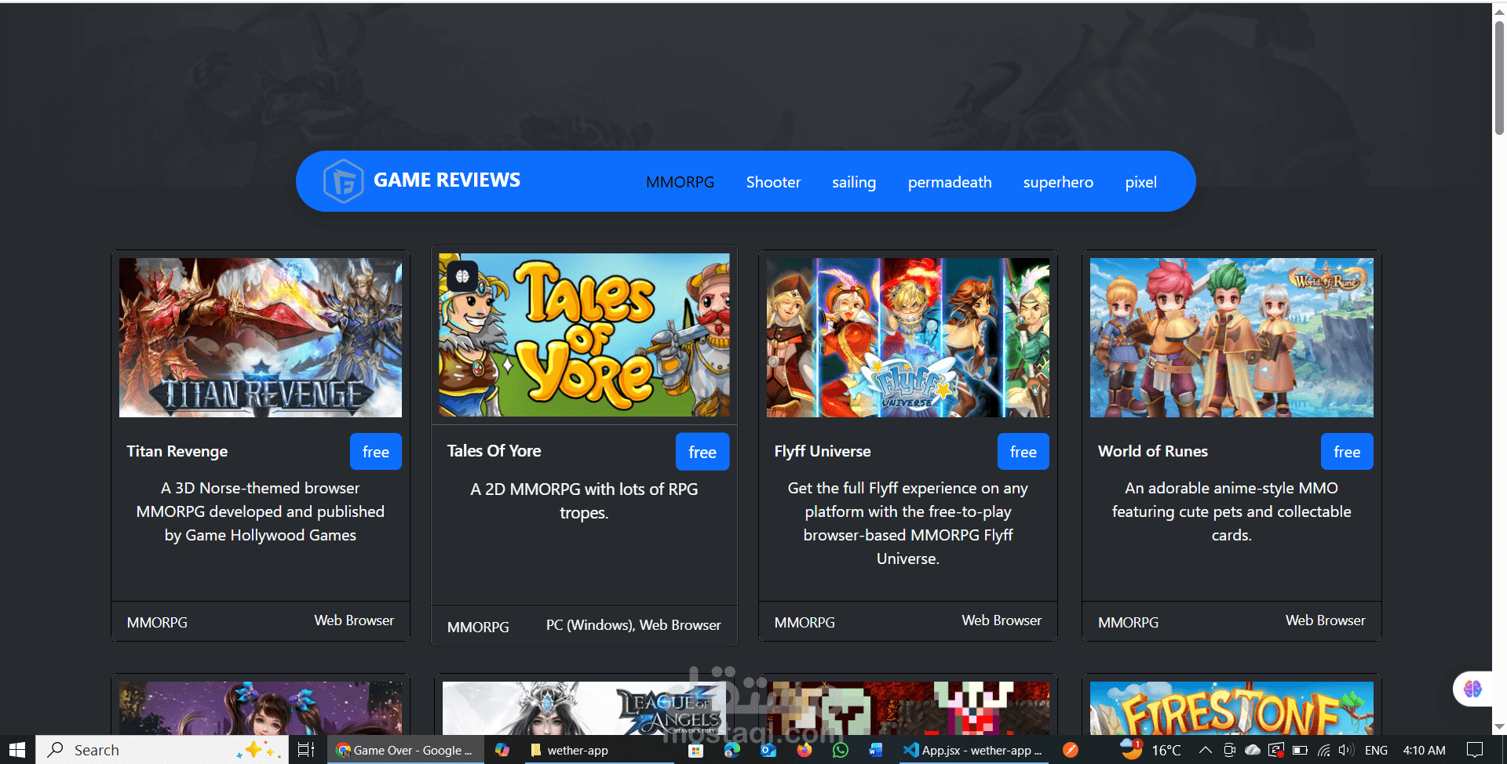Open Microsoft Word from the taskbar
The height and width of the screenshot is (764, 1507).
(x=876, y=750)
